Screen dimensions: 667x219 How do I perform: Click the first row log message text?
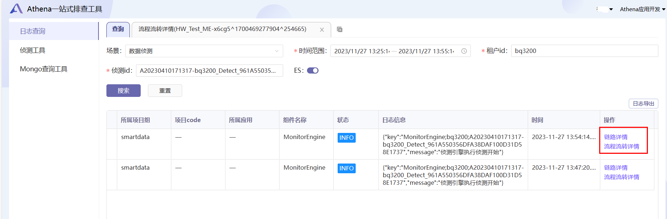click(x=453, y=144)
